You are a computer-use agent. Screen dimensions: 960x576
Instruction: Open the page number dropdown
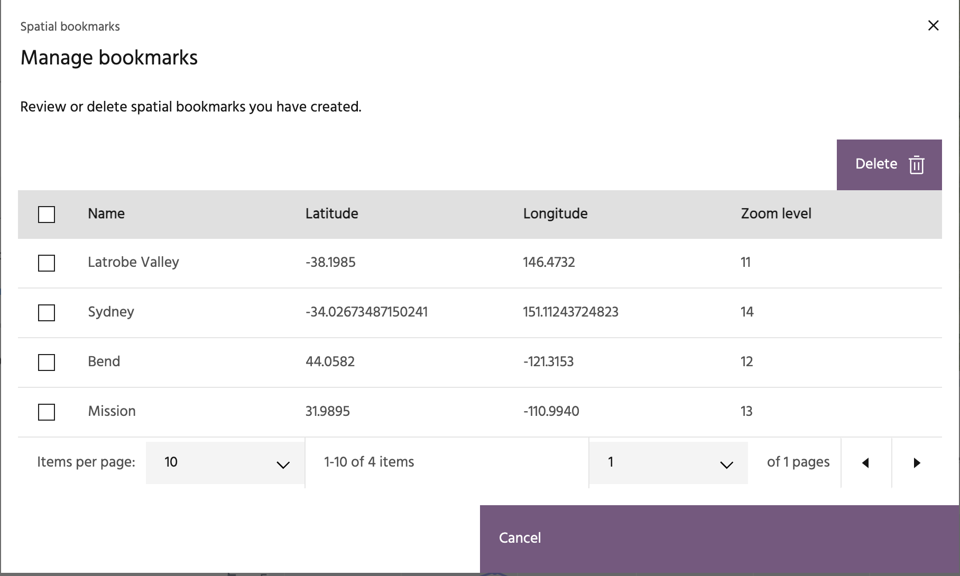668,463
